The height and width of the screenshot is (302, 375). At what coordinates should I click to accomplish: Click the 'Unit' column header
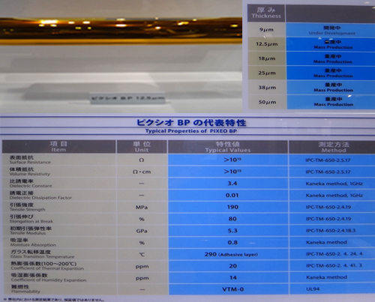point(142,147)
